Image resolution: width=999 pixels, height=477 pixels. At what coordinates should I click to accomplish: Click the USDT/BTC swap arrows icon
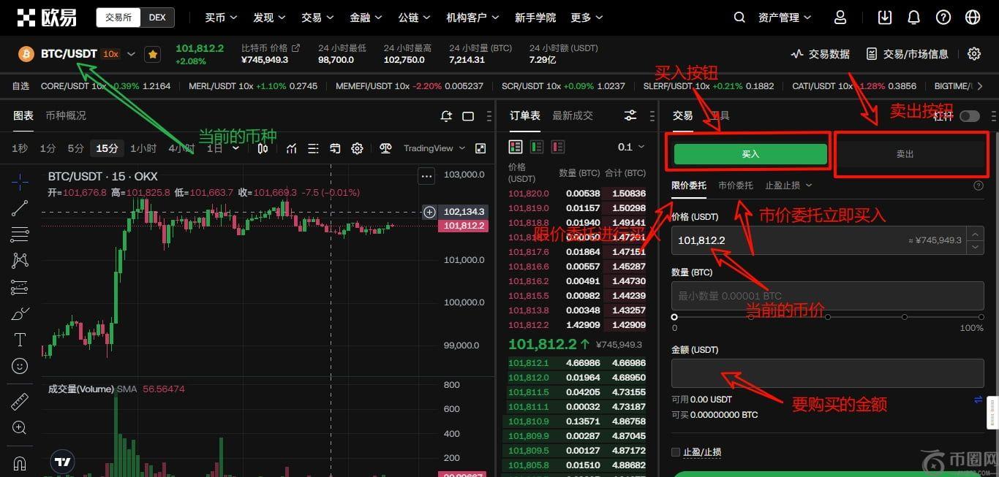click(x=979, y=400)
